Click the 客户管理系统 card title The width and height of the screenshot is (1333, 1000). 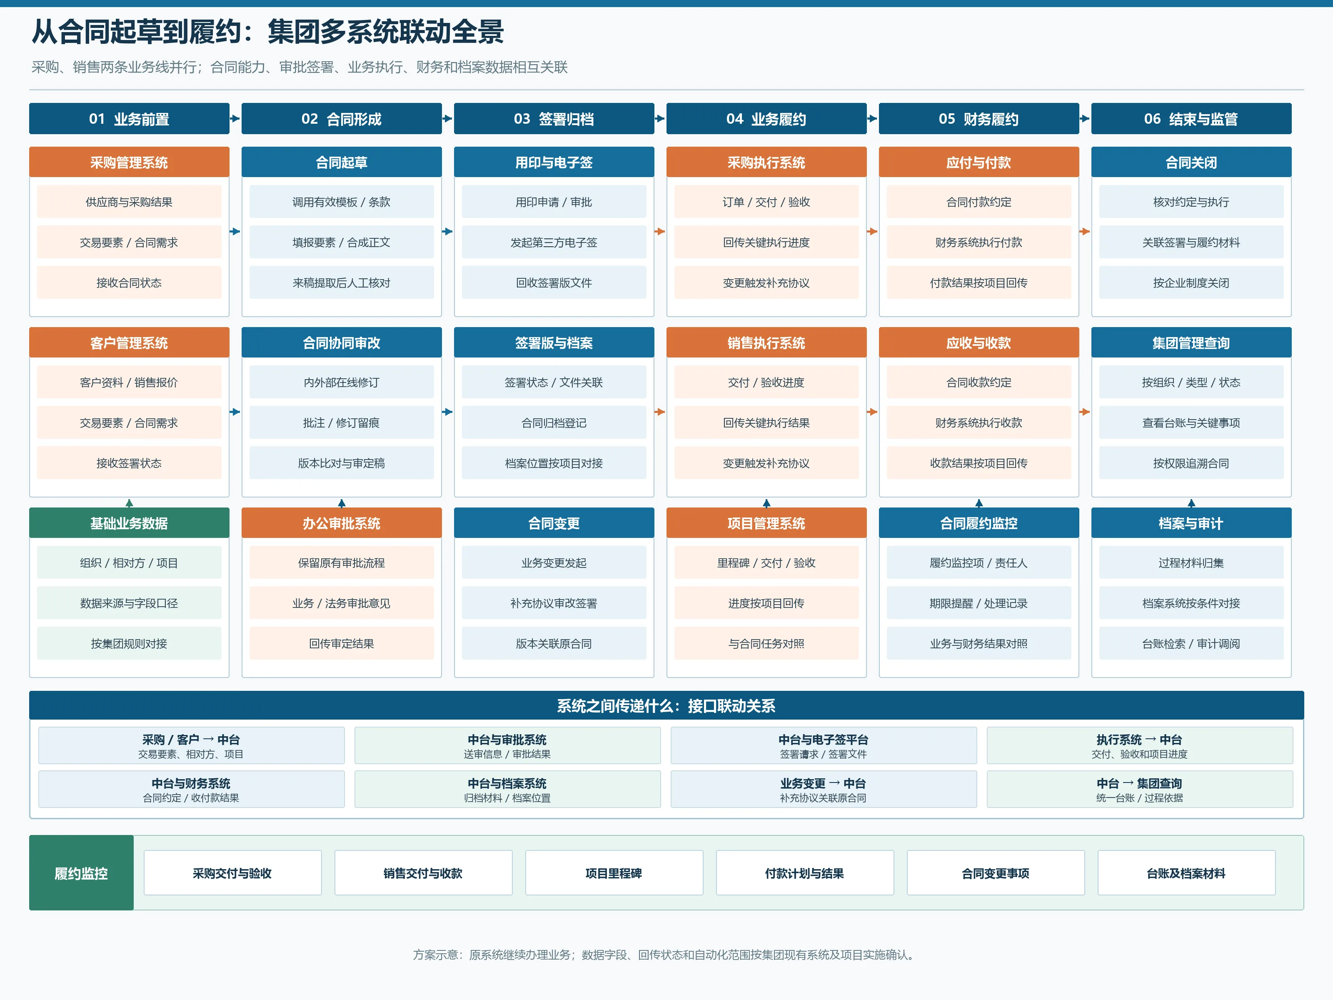click(x=129, y=343)
